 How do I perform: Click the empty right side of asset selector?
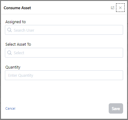[92, 53]
